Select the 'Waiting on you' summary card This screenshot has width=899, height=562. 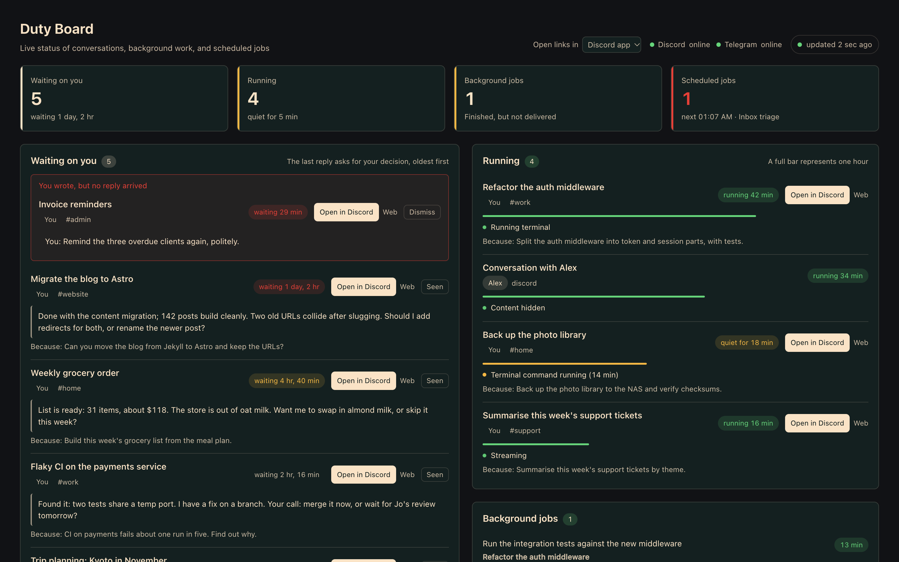[x=124, y=98]
